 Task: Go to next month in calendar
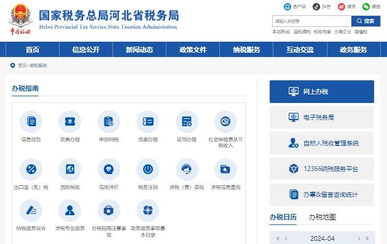pos(359,238)
